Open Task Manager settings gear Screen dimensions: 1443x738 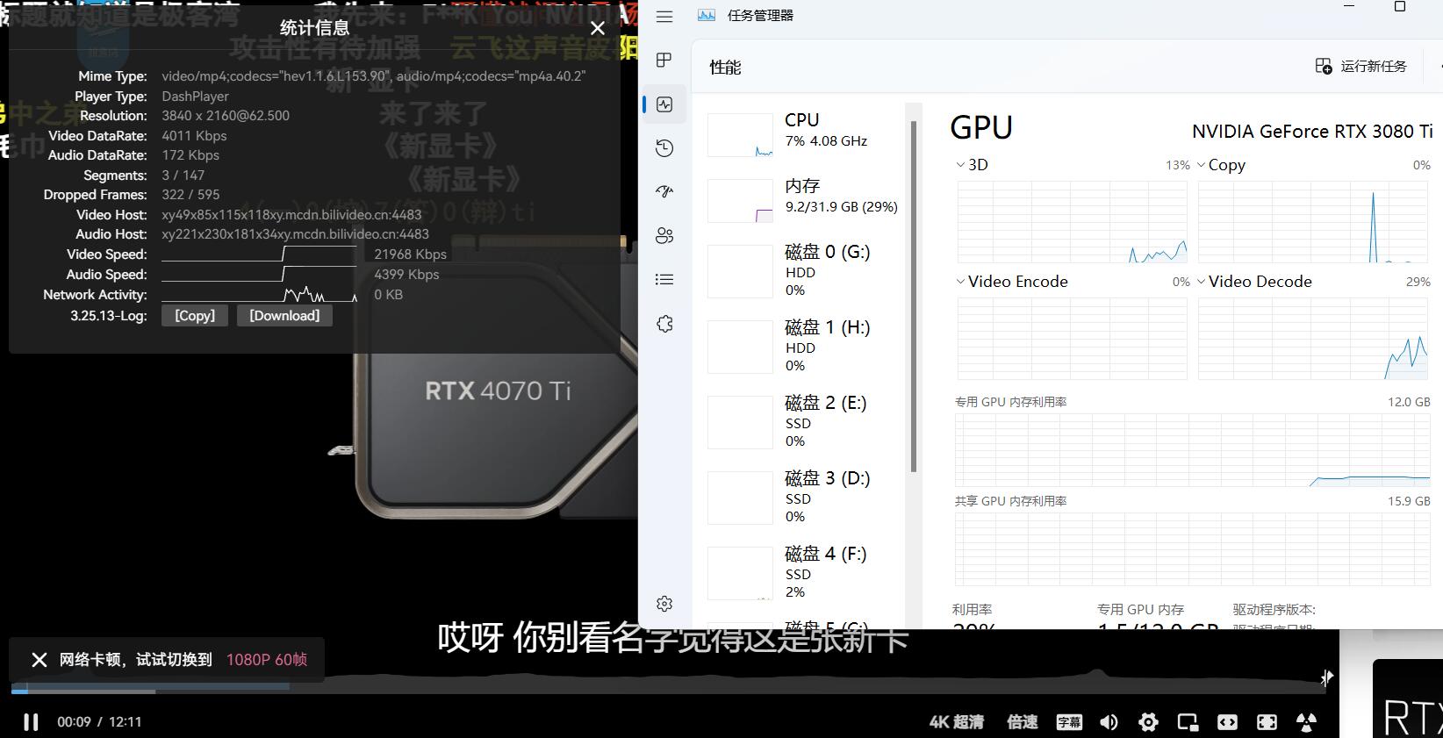(x=664, y=604)
